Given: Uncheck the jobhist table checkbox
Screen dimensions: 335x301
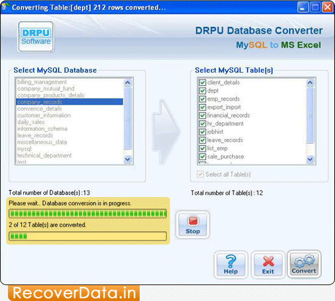Looking at the screenshot, I should [x=202, y=132].
